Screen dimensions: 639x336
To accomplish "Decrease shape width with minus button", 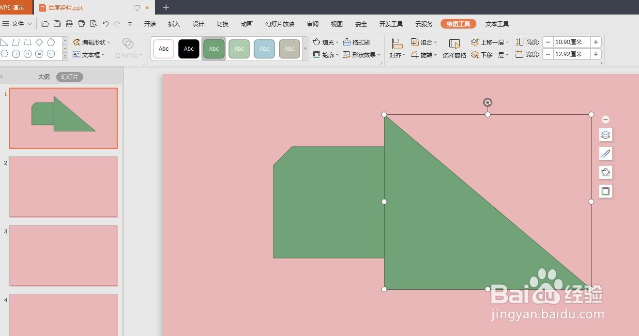I will click(x=548, y=54).
